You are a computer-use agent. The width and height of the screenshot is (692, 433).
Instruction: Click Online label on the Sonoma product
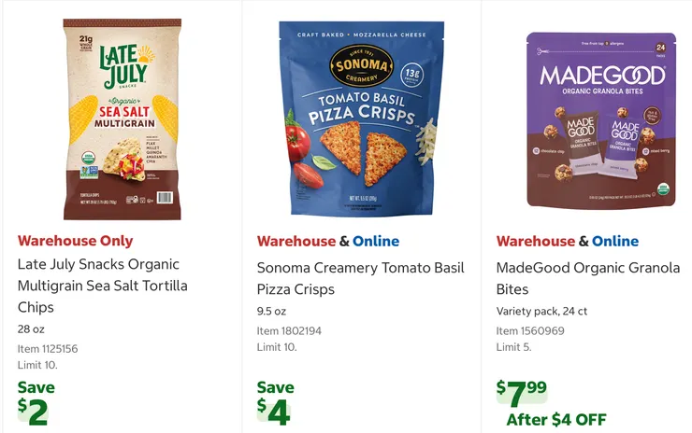[376, 241]
